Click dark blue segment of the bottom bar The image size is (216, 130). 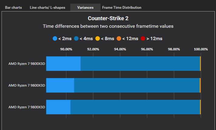point(135,107)
